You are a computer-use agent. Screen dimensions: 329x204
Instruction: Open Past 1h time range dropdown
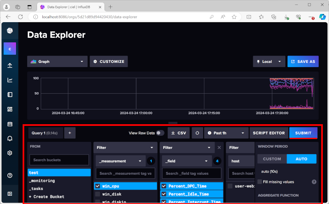coord(226,133)
